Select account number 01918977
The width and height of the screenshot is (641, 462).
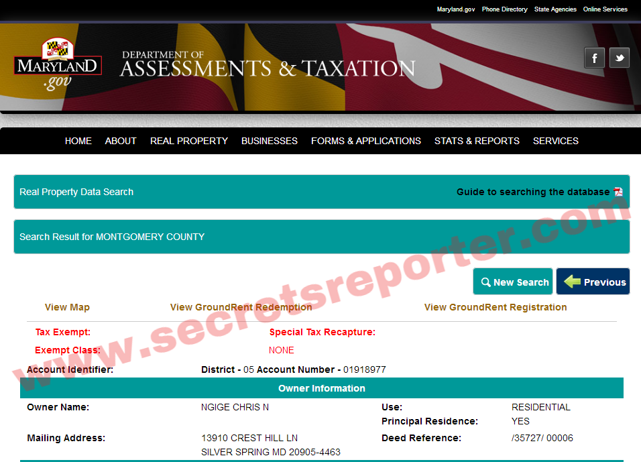[x=365, y=369]
